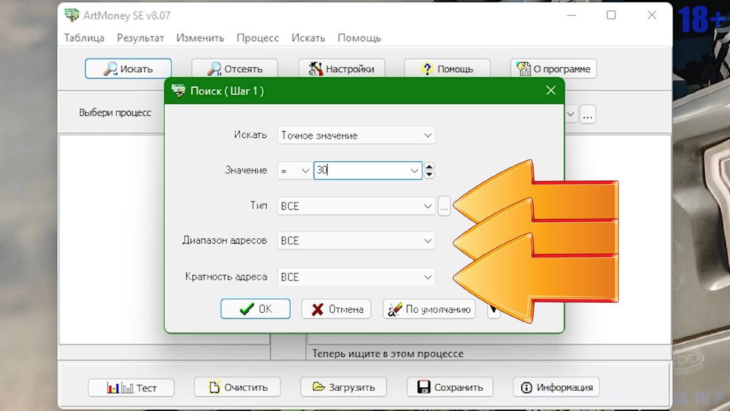
Task: Click the Сохранить button
Action: pyautogui.click(x=450, y=387)
